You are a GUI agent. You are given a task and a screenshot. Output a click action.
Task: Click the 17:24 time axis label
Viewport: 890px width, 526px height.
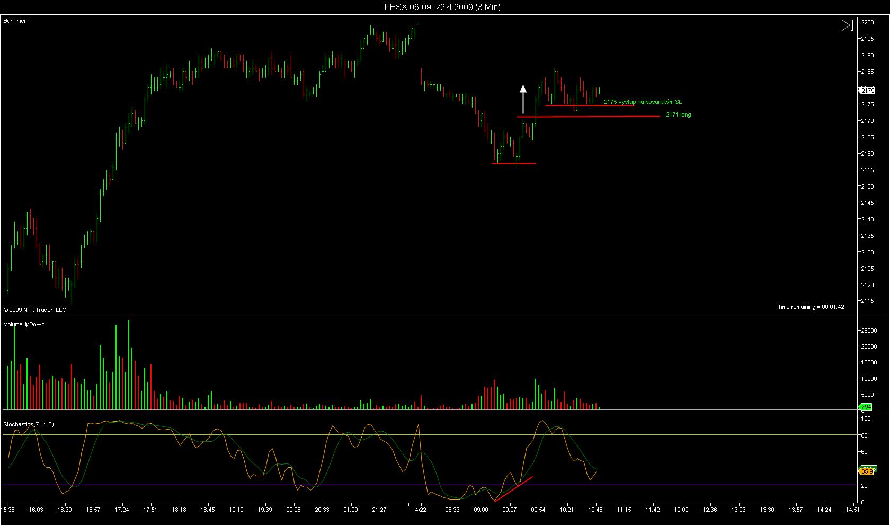(122, 510)
